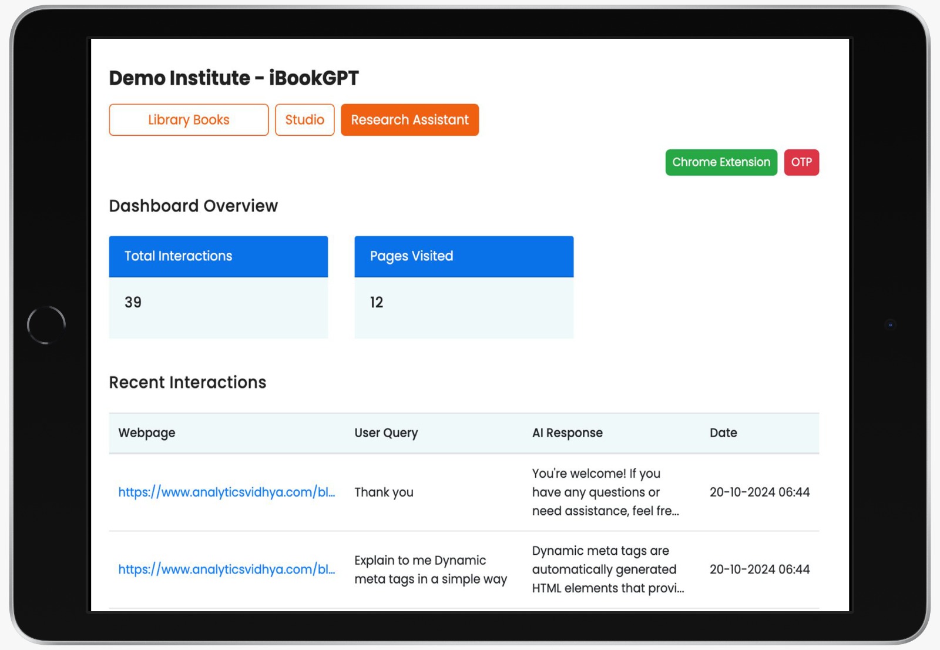Screen dimensions: 940x650
Task: Select the Webpage column header
Action: pos(146,433)
